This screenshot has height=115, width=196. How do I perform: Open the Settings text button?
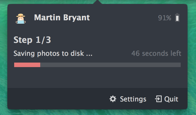tap(133, 99)
